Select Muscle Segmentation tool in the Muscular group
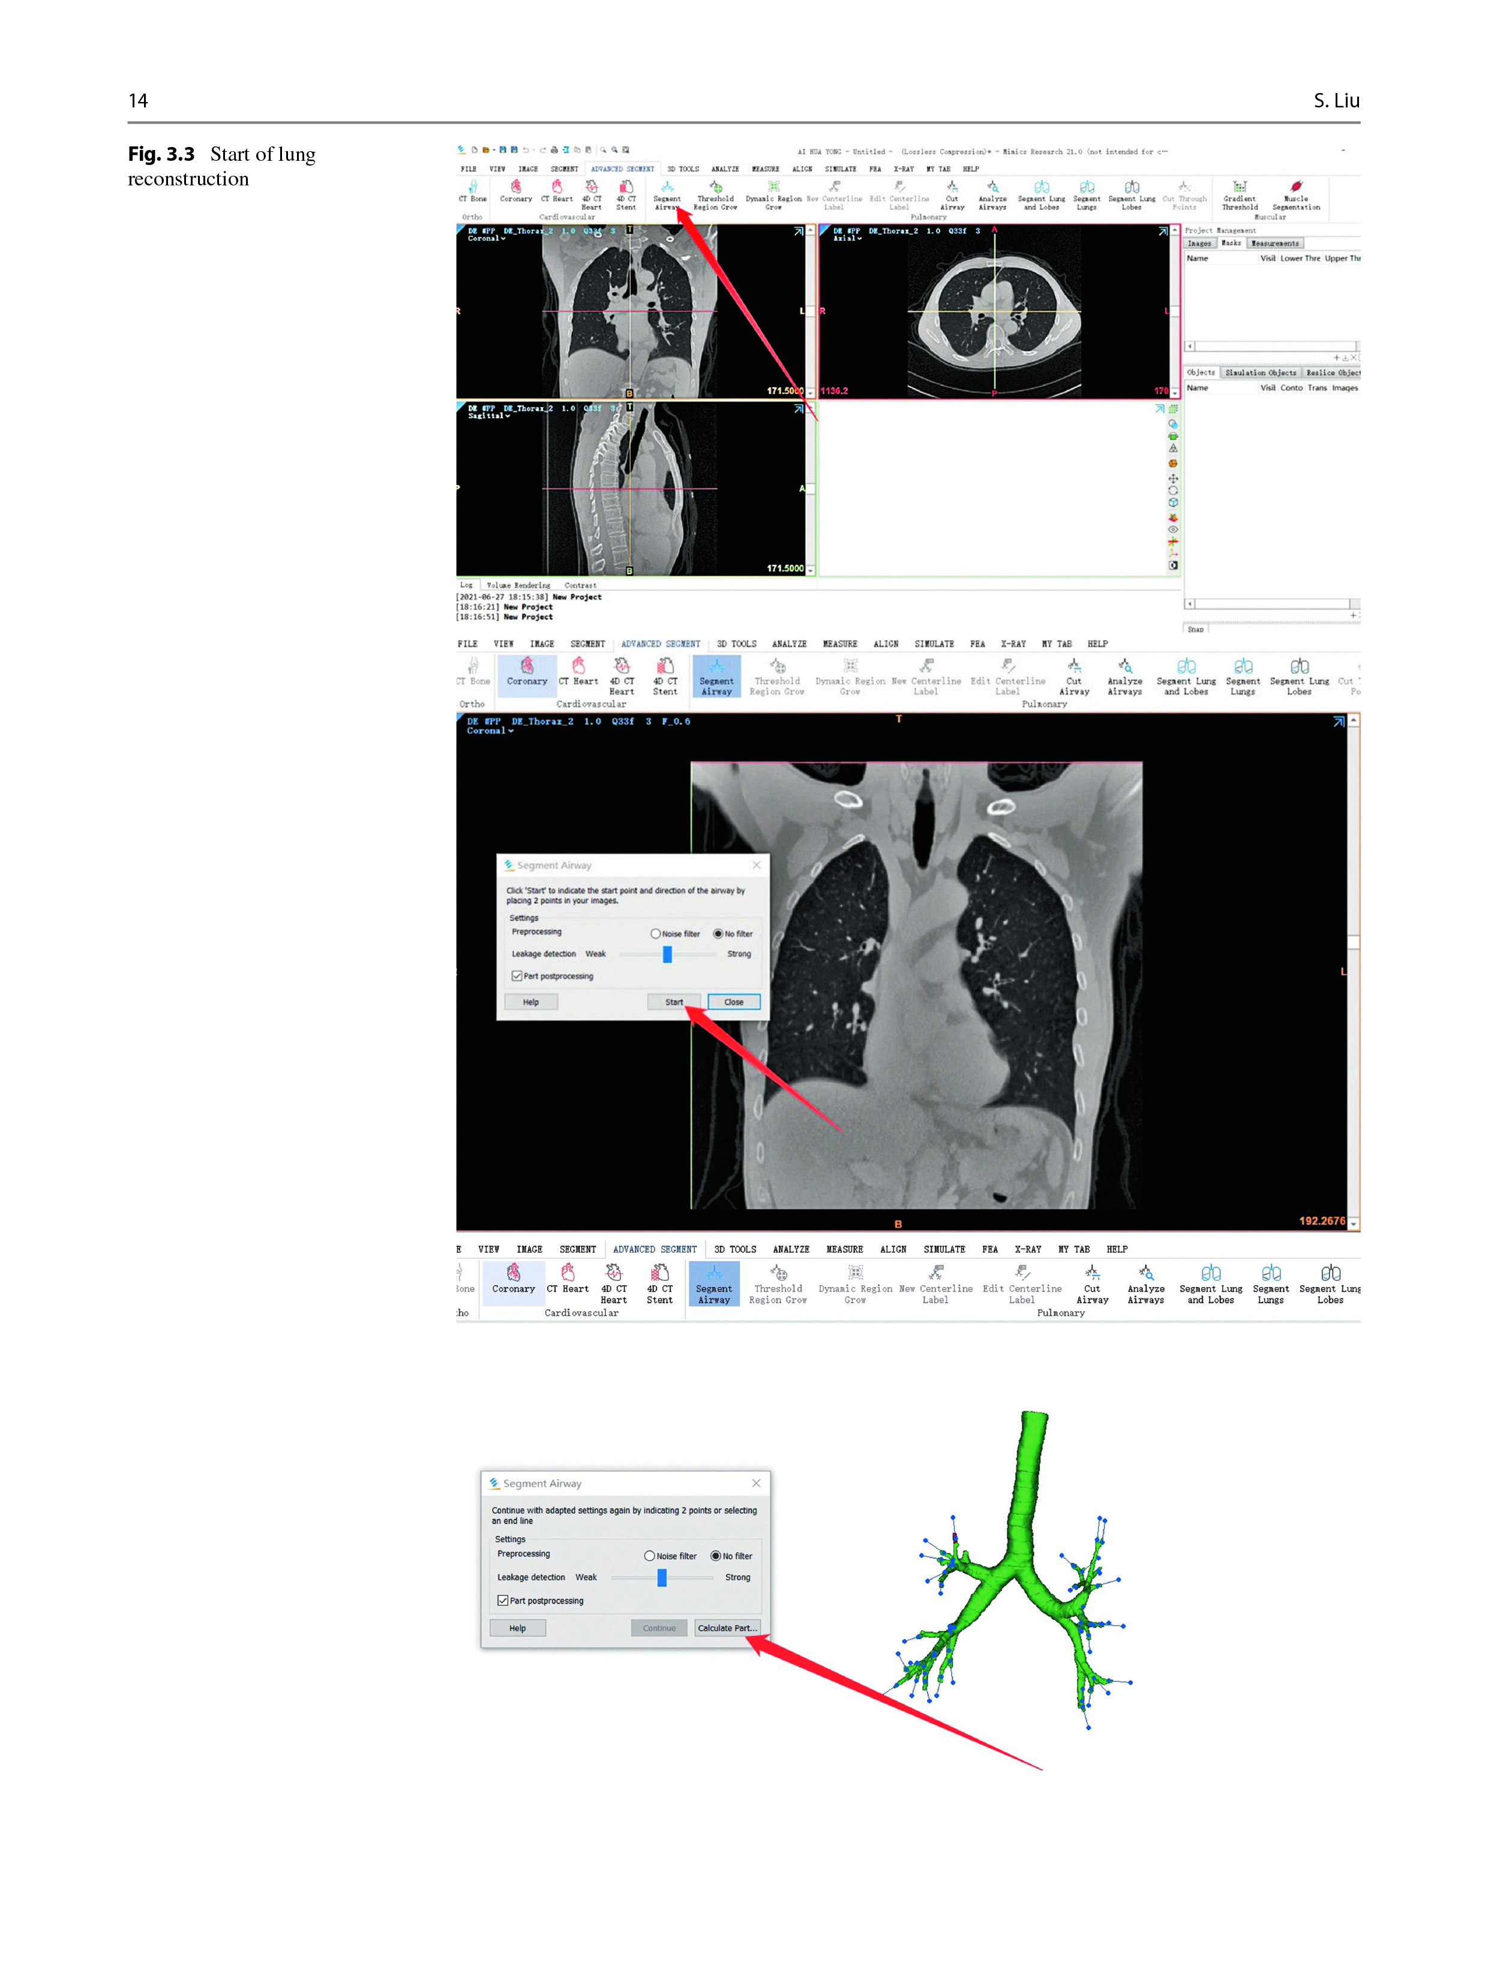Screen dimensions: 1488x1977 [1295, 196]
